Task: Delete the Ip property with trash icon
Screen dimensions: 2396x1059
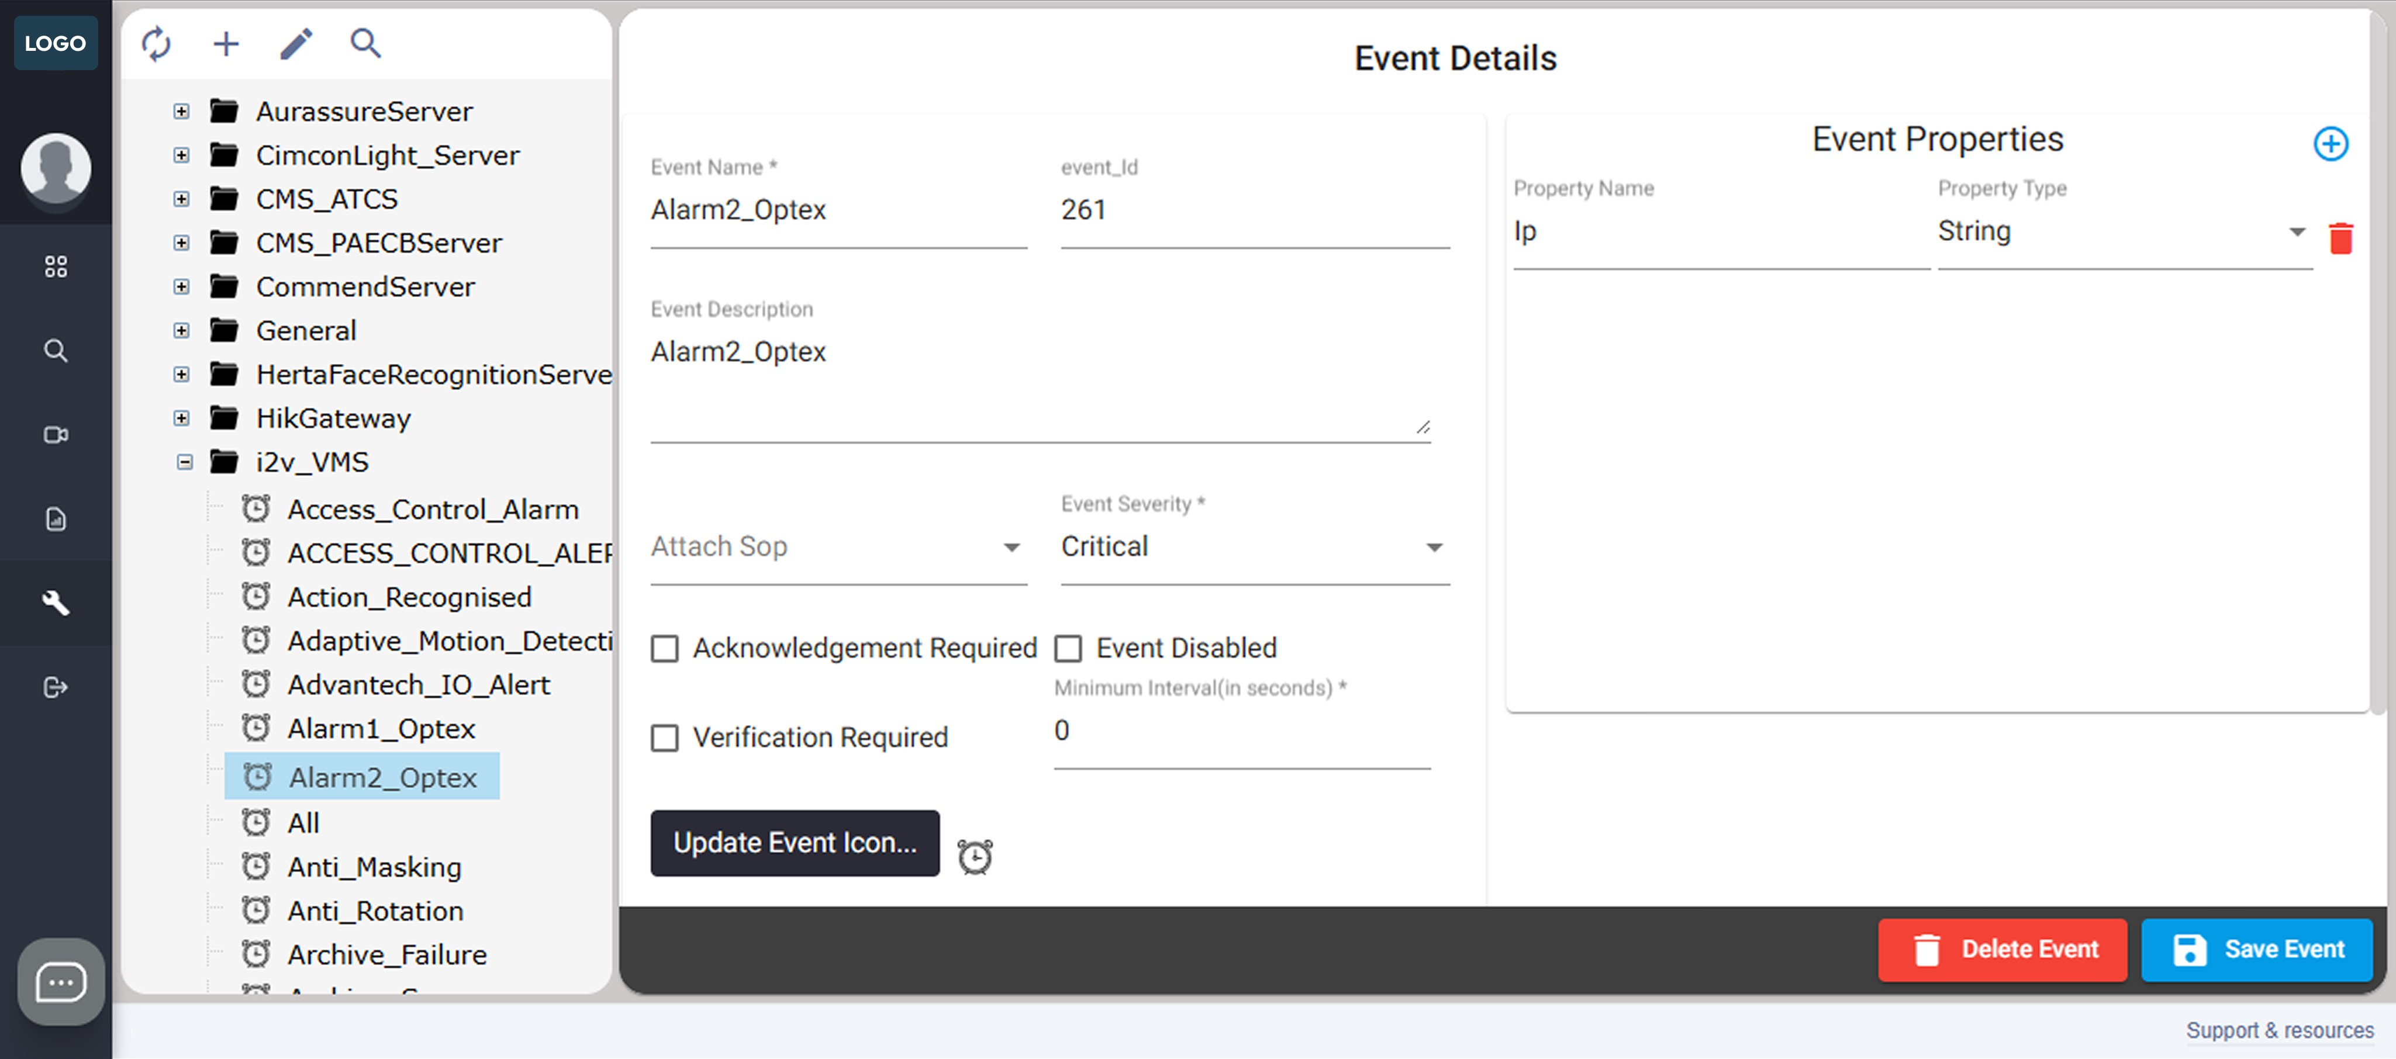Action: 2340,238
